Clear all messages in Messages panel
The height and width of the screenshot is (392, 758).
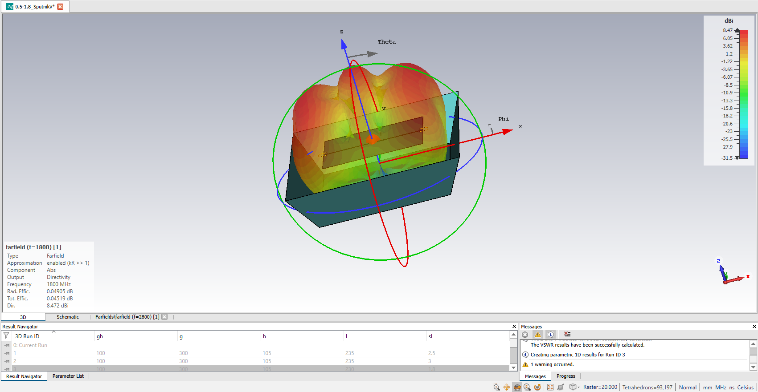(x=567, y=334)
